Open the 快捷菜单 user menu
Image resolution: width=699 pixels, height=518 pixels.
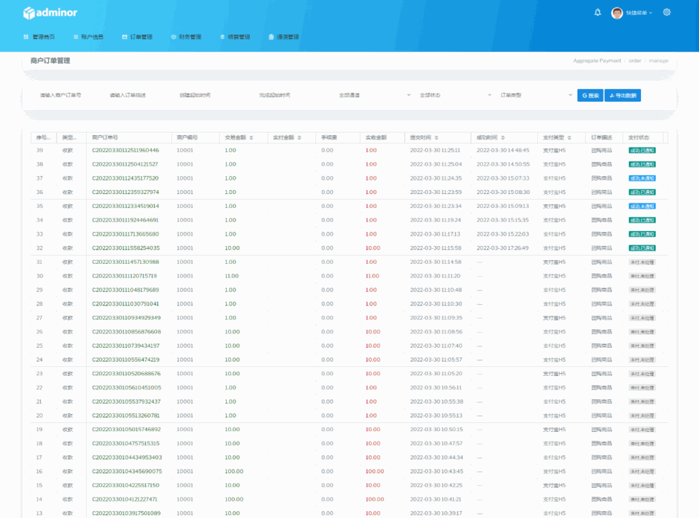click(639, 13)
